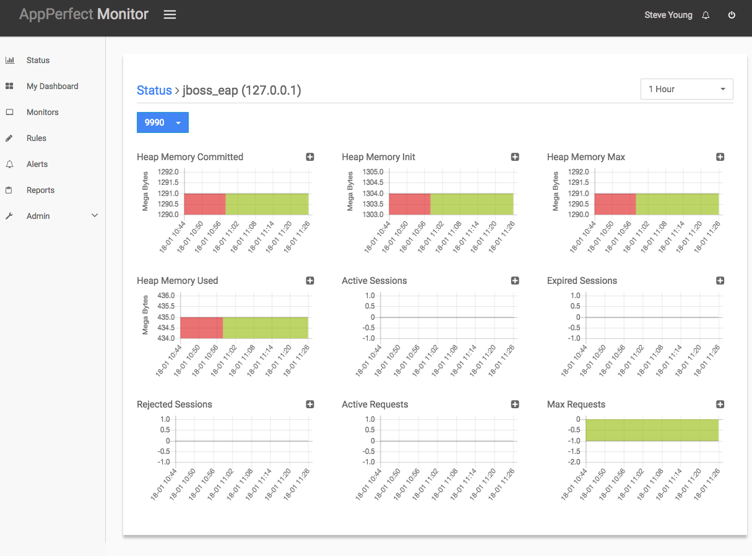This screenshot has height=556, width=752.
Task: Click the Rejected Sessions title
Action: (x=175, y=404)
